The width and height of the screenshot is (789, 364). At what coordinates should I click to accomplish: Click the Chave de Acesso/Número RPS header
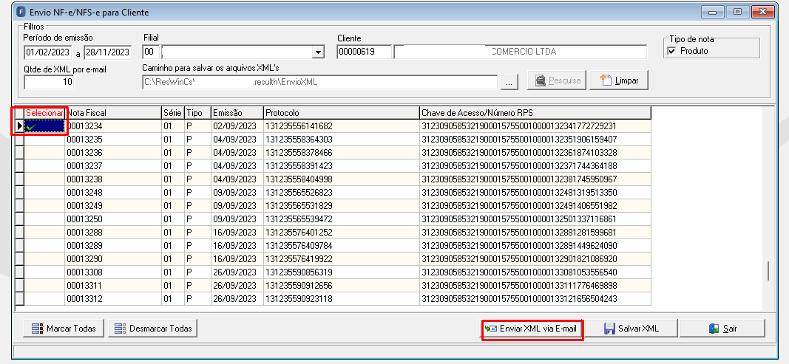(535, 113)
